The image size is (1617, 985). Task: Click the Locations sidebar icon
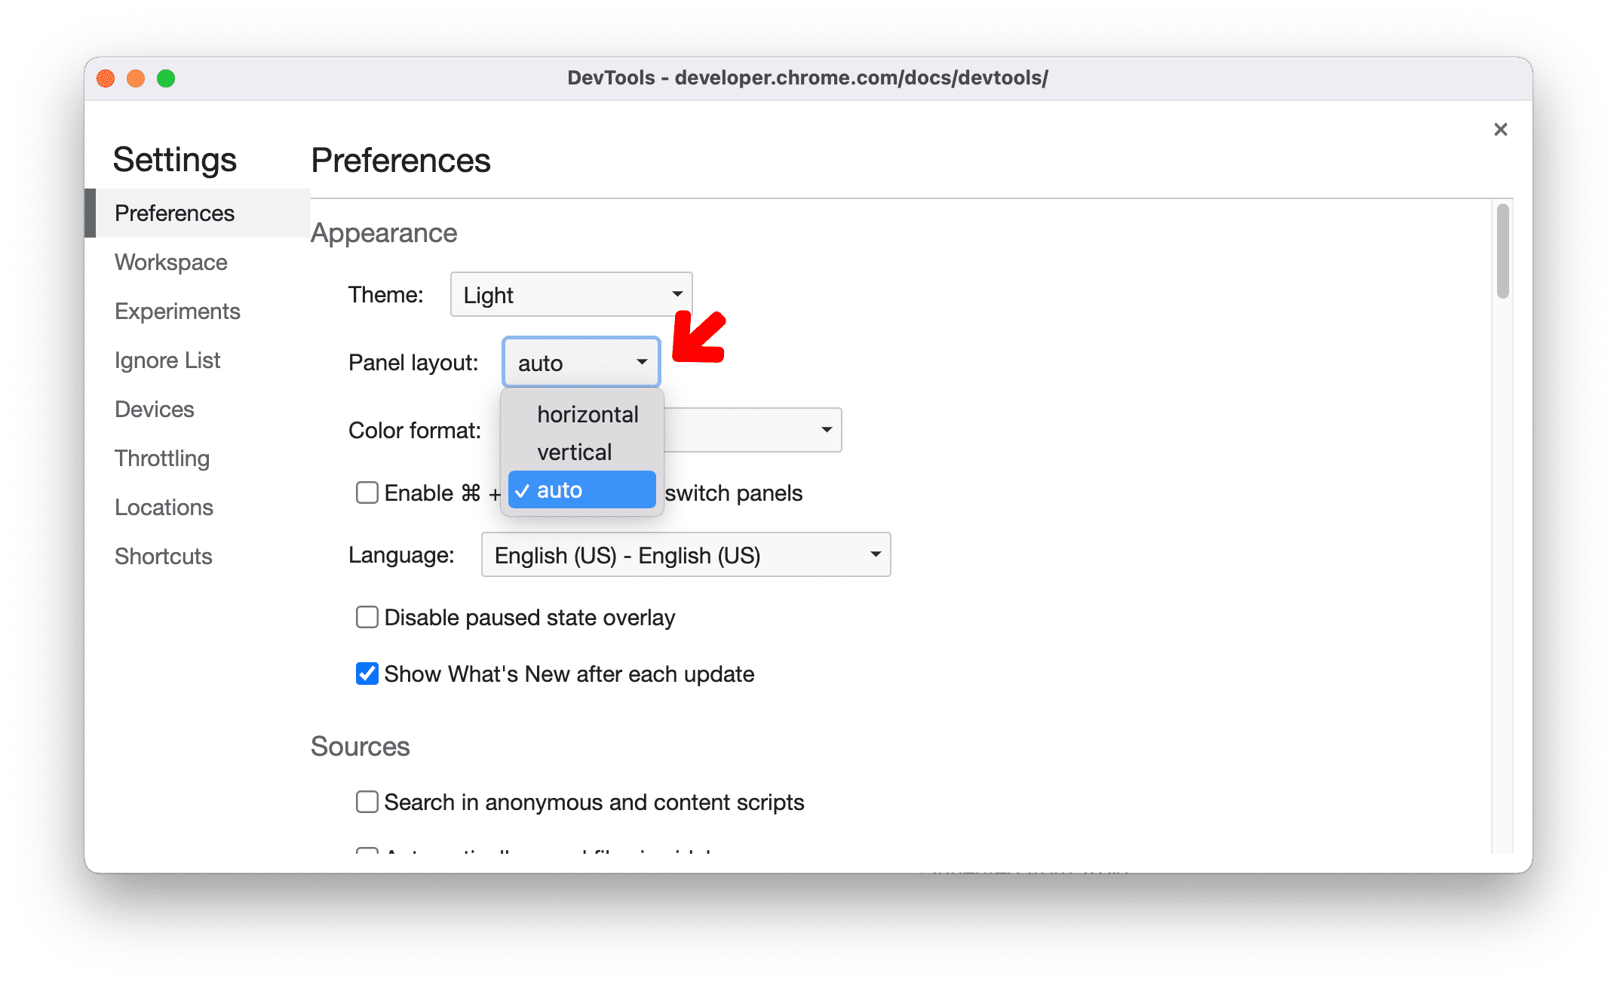pyautogui.click(x=161, y=507)
